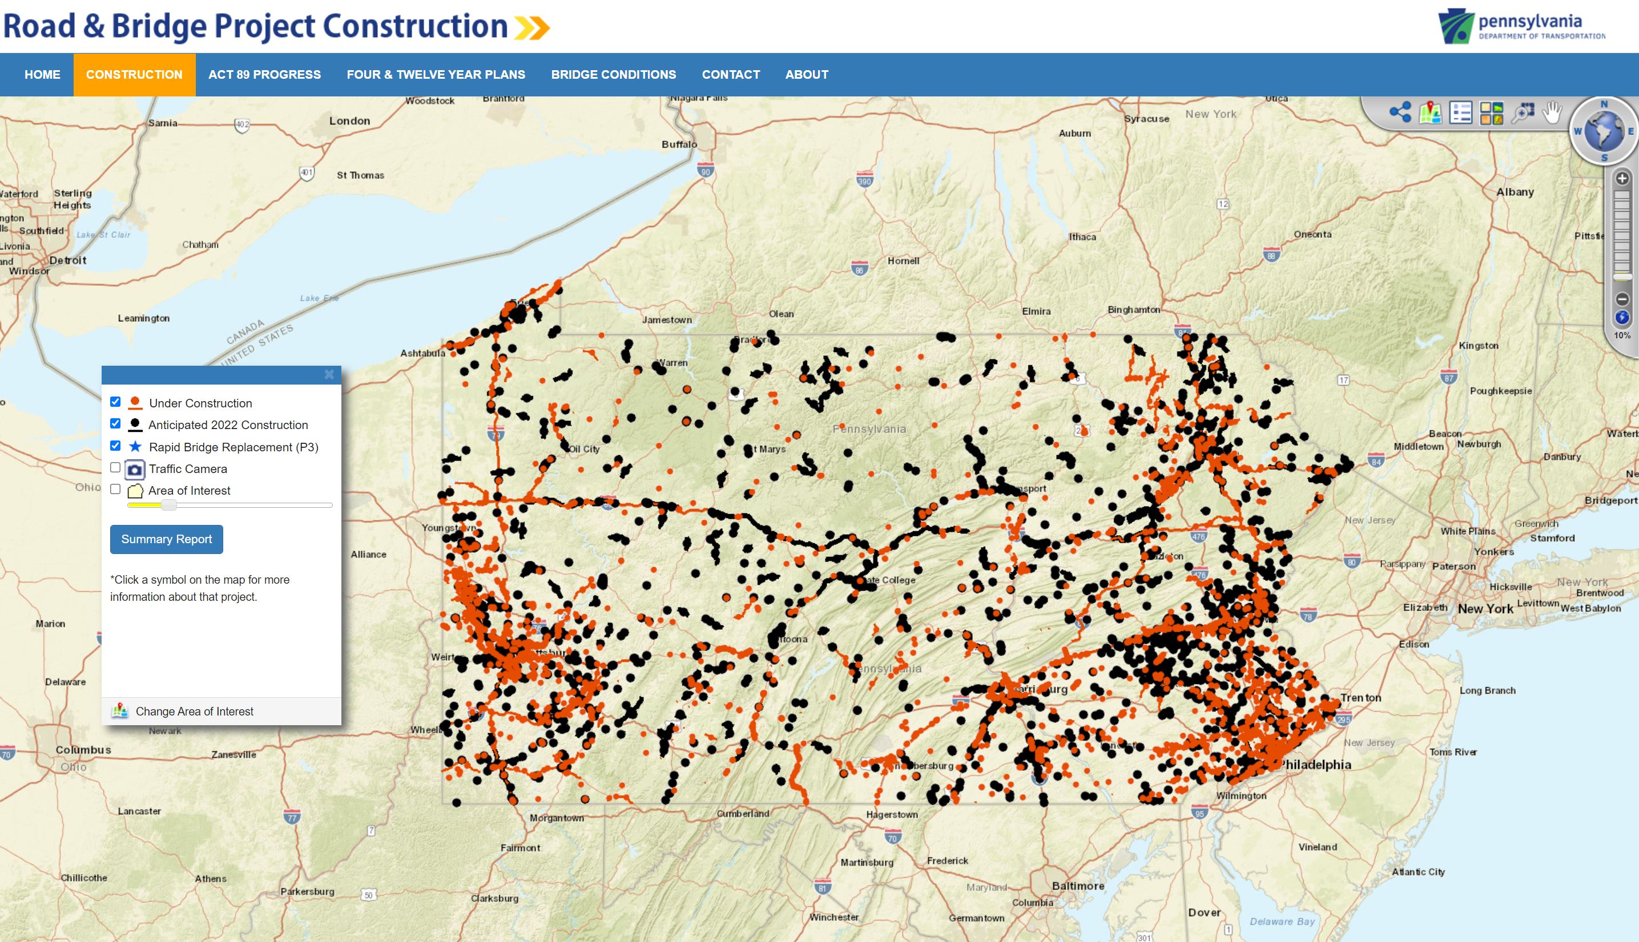Activate the pan hand tool
The width and height of the screenshot is (1639, 942).
pyautogui.click(x=1552, y=112)
